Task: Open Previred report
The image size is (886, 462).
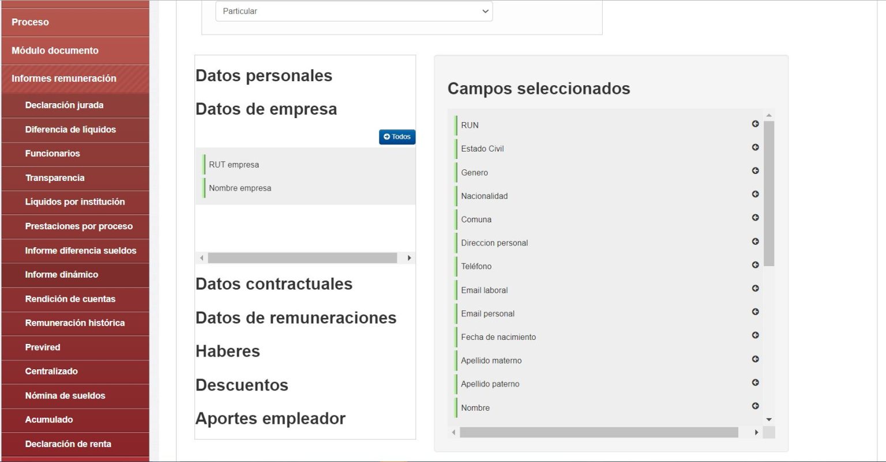Action: coord(75,347)
